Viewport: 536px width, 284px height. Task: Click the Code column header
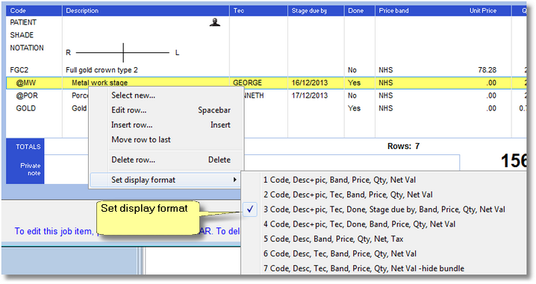coord(34,10)
